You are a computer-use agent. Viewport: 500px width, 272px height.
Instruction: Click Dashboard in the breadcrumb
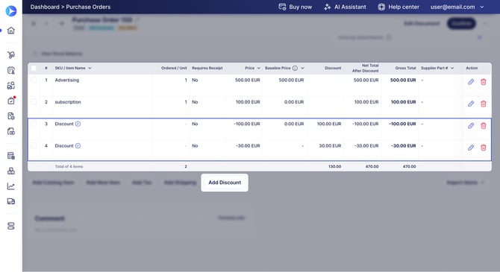coord(45,7)
